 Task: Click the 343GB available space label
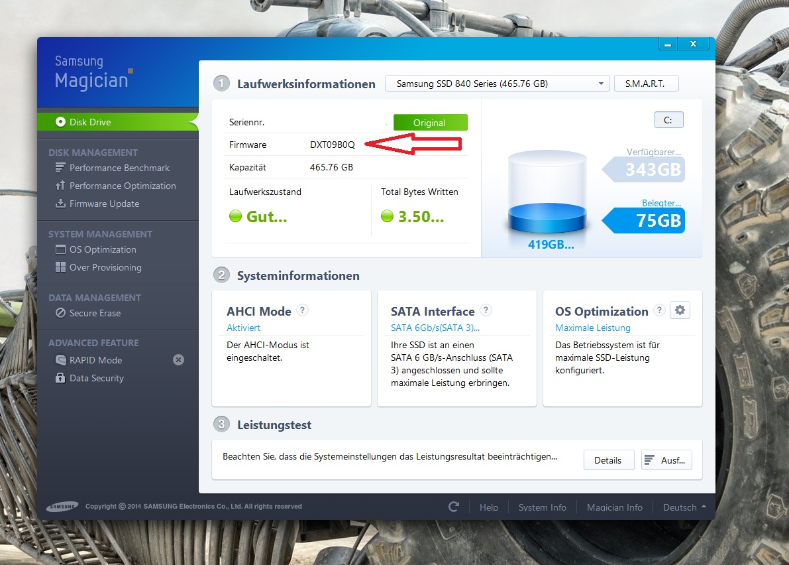[x=645, y=170]
